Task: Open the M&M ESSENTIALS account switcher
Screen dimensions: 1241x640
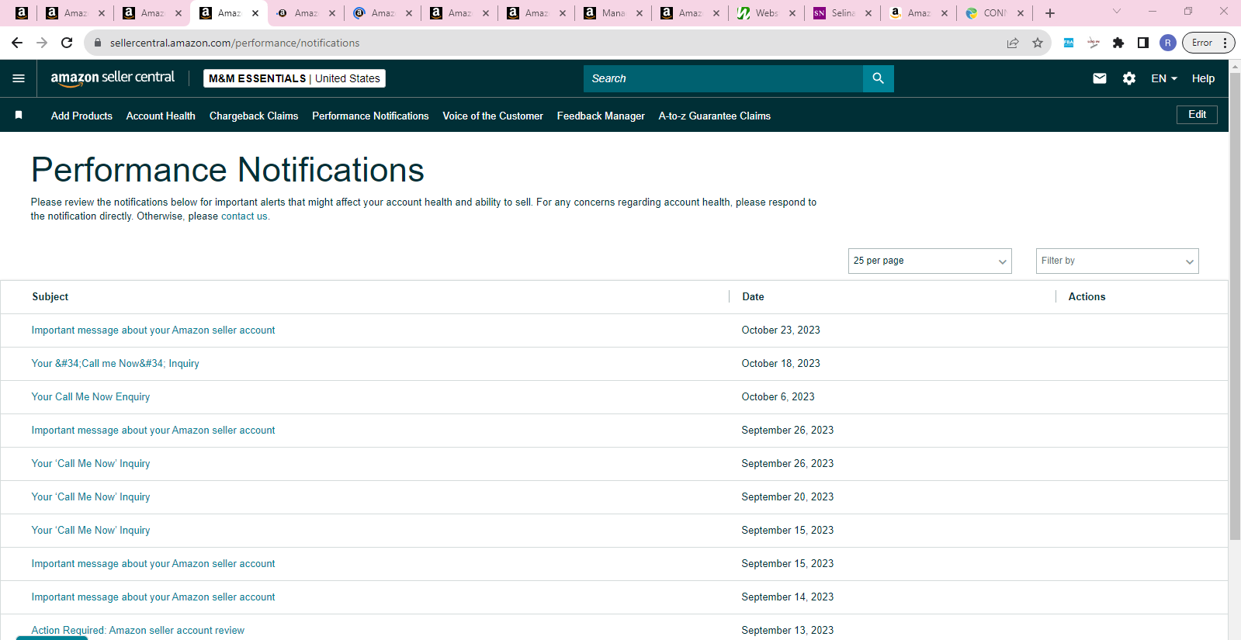Action: point(294,78)
